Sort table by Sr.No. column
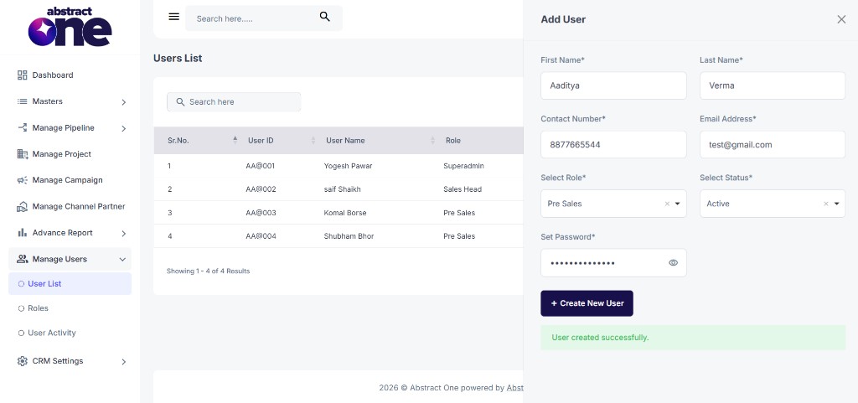The height and width of the screenshot is (403, 858). point(235,140)
